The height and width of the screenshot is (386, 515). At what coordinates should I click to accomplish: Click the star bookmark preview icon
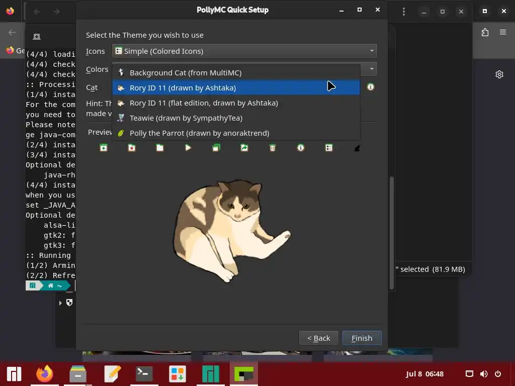click(x=132, y=148)
